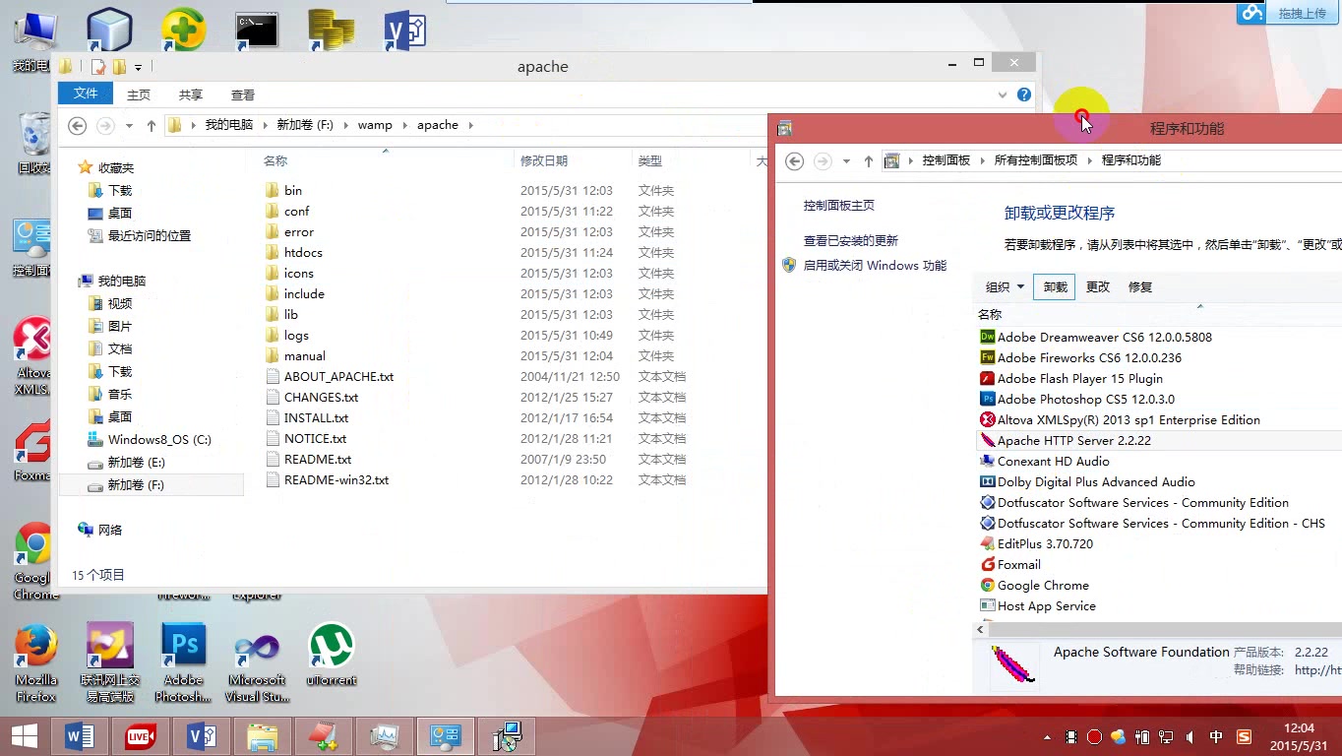Open explorer help question mark icon

(1024, 94)
